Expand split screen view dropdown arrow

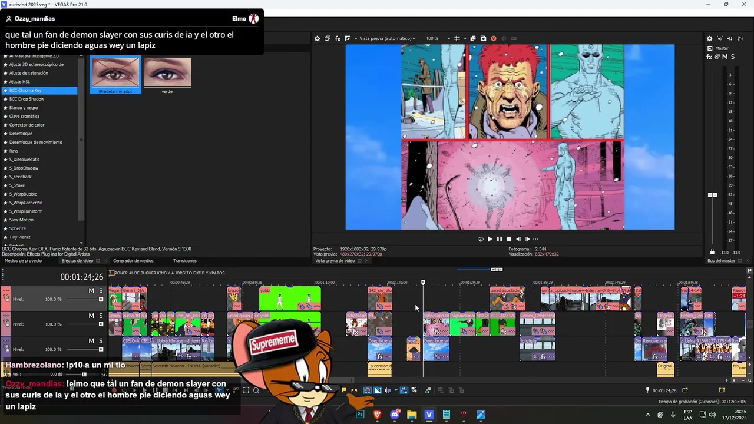coord(355,38)
